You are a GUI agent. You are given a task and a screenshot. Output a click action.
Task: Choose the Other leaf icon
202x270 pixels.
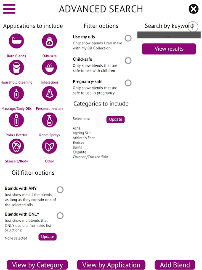coord(50,146)
